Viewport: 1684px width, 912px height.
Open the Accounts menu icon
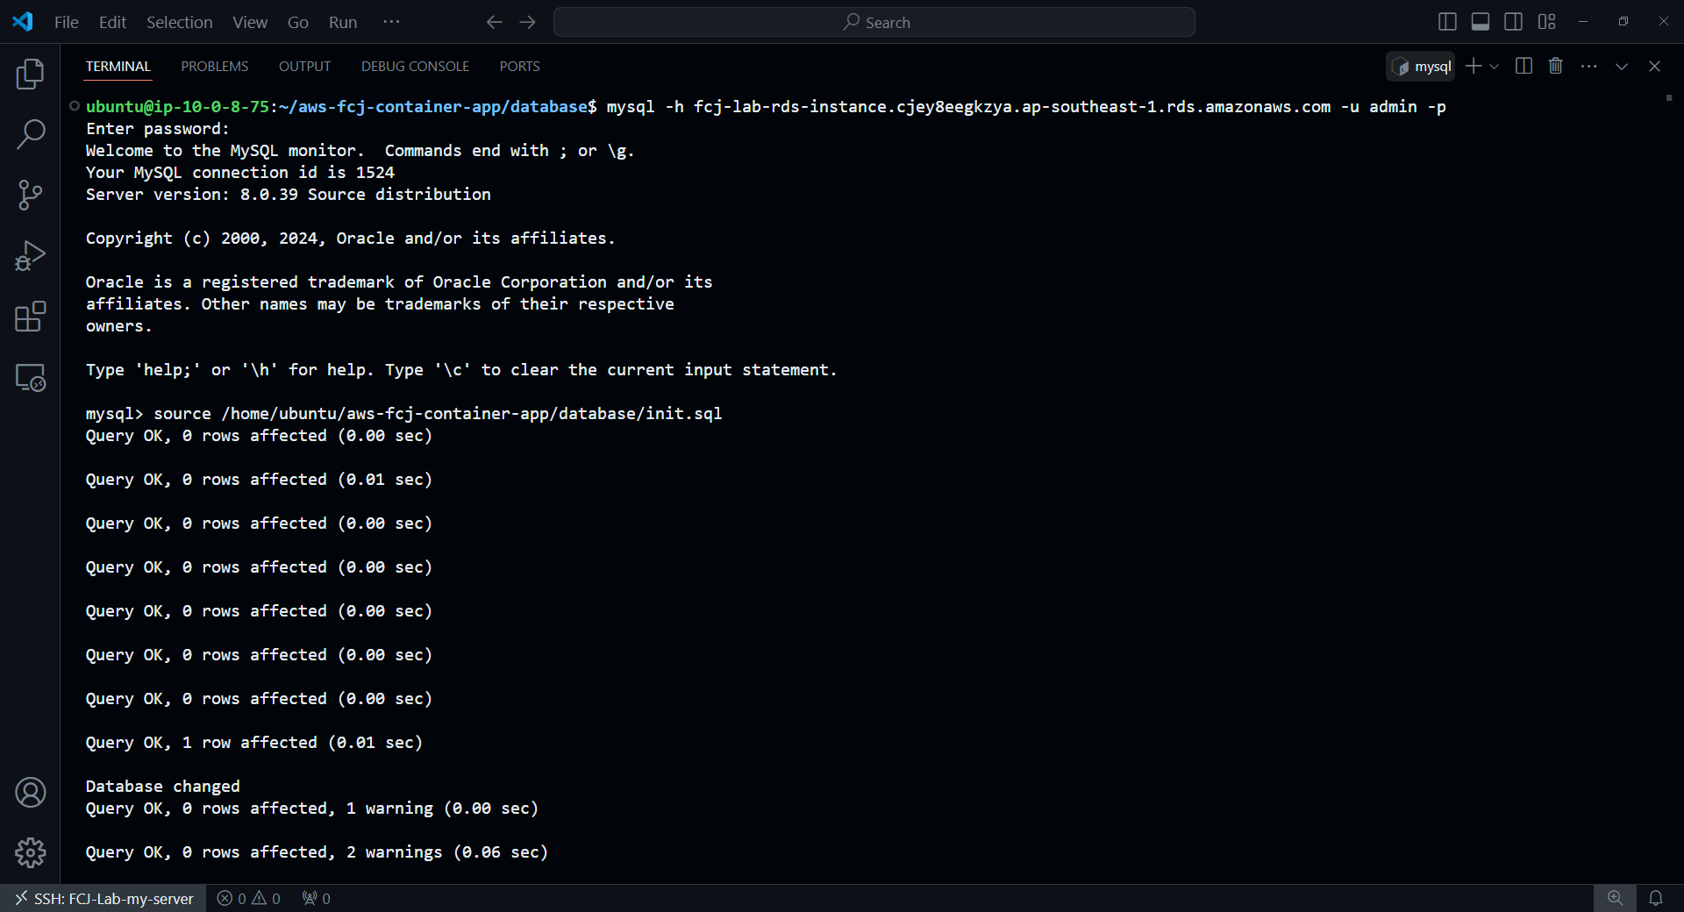31,793
